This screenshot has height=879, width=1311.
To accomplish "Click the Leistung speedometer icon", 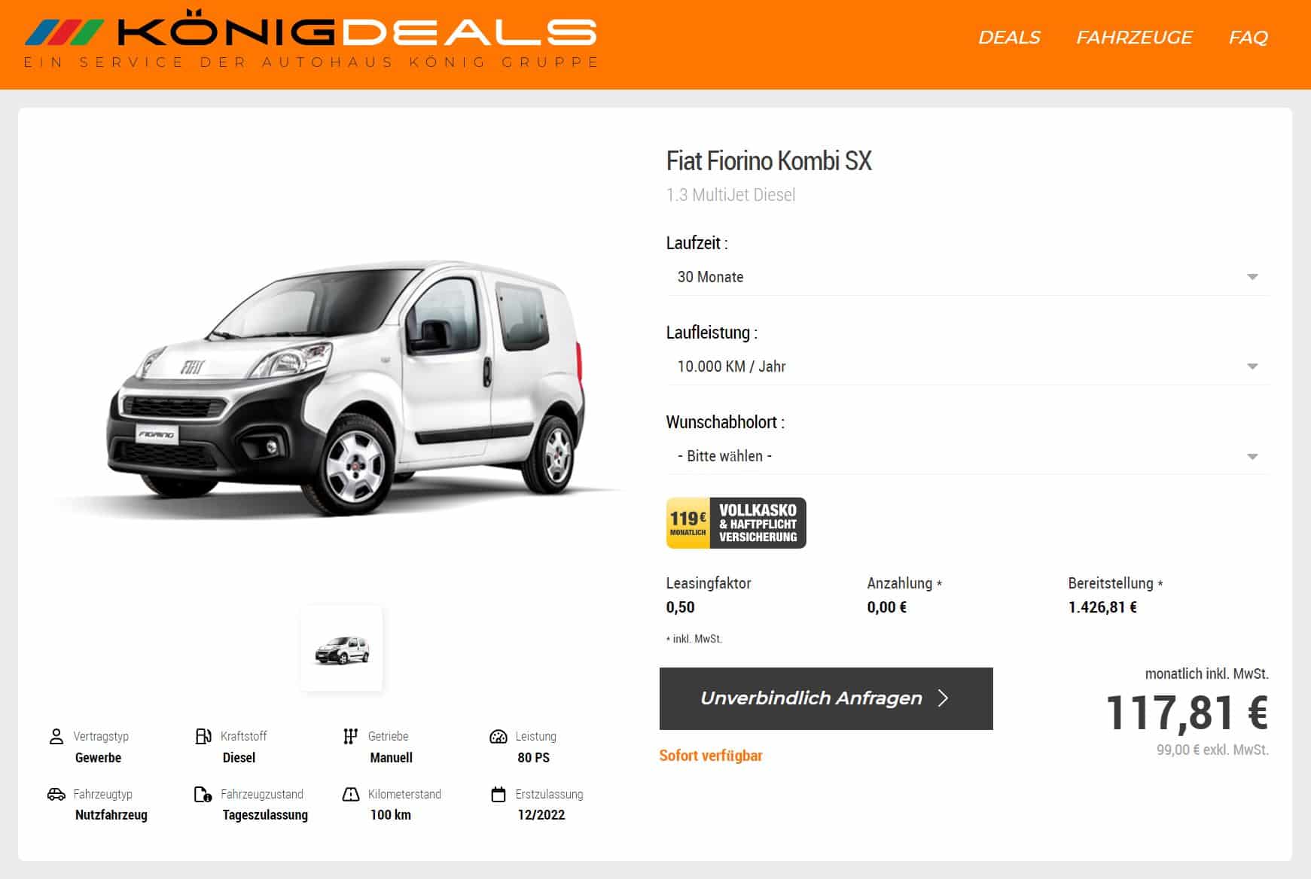I will point(498,736).
